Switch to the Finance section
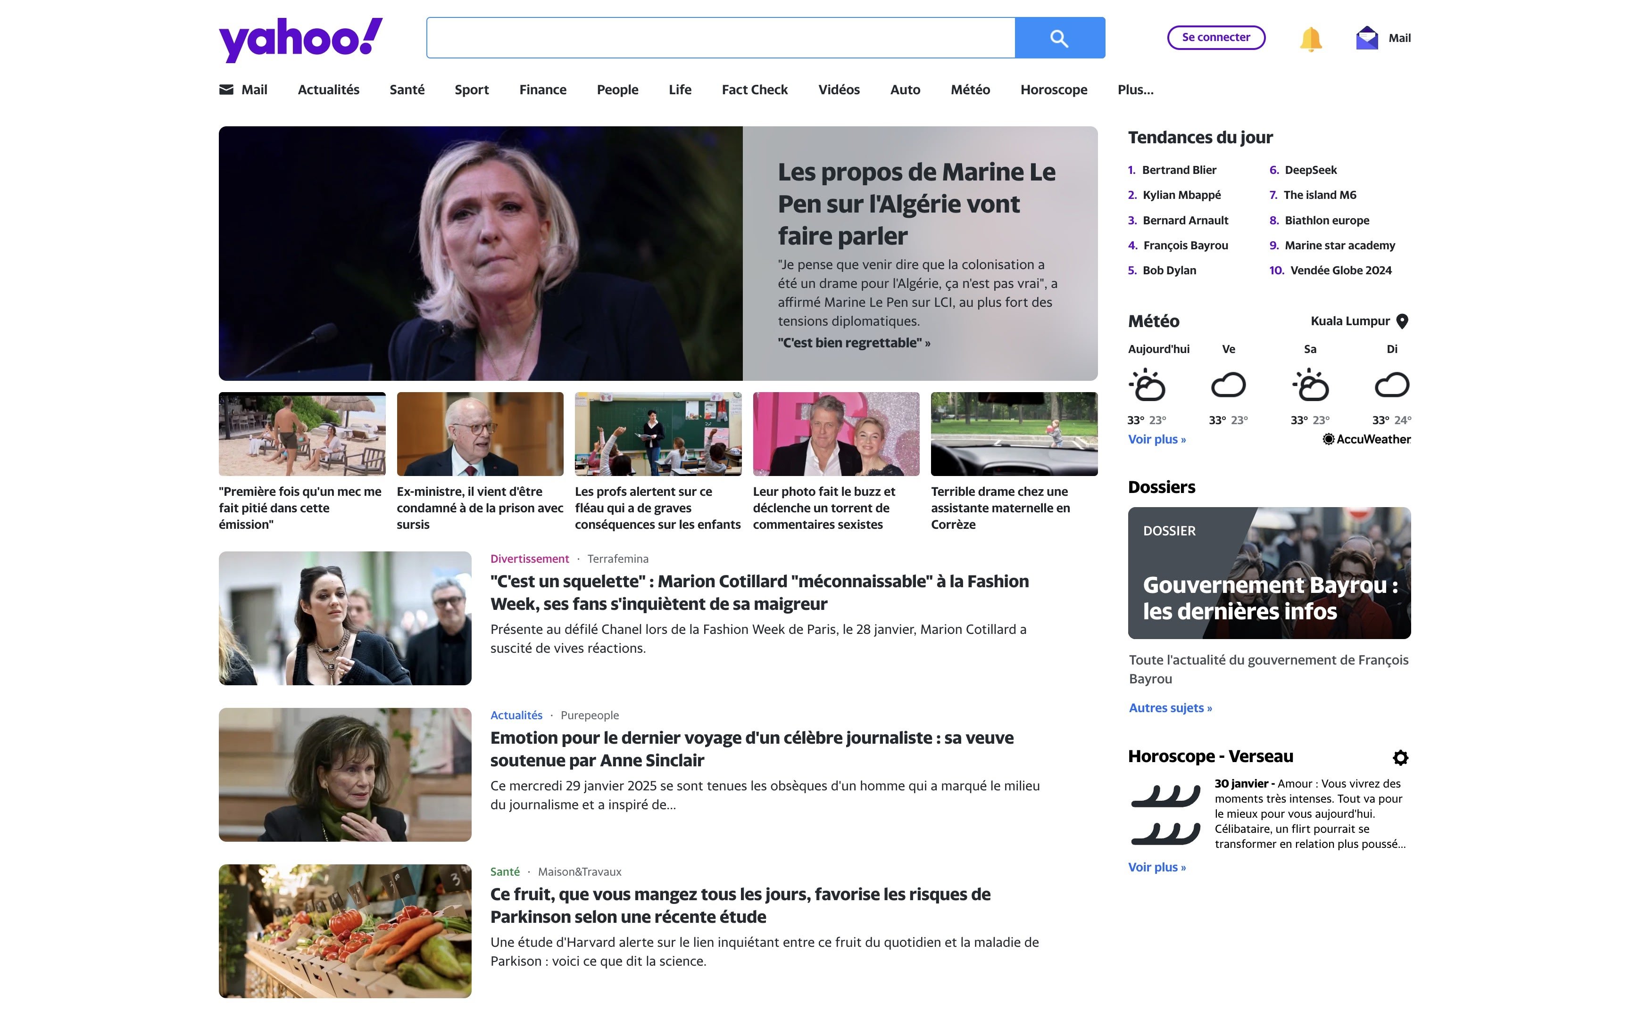 tap(542, 89)
